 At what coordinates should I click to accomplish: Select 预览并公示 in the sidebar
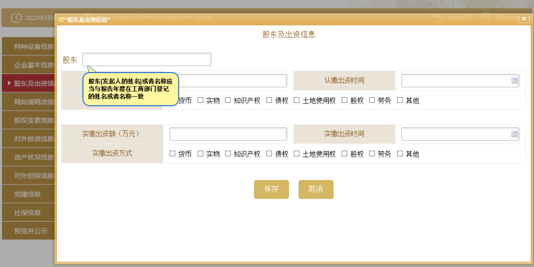pyautogui.click(x=31, y=231)
